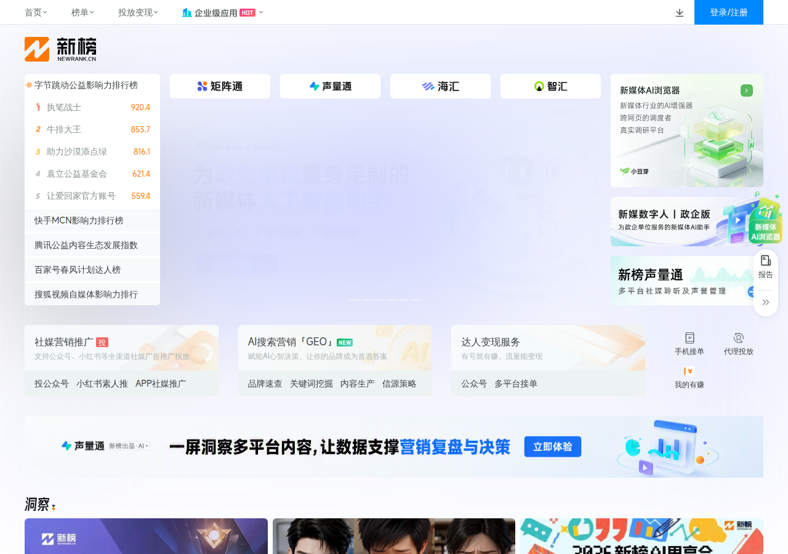Open first 洞察 article thumbnail with 新榜 logo
This screenshot has width=788, height=554.
click(x=146, y=536)
